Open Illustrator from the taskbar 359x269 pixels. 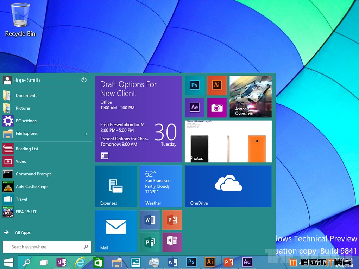point(210,262)
